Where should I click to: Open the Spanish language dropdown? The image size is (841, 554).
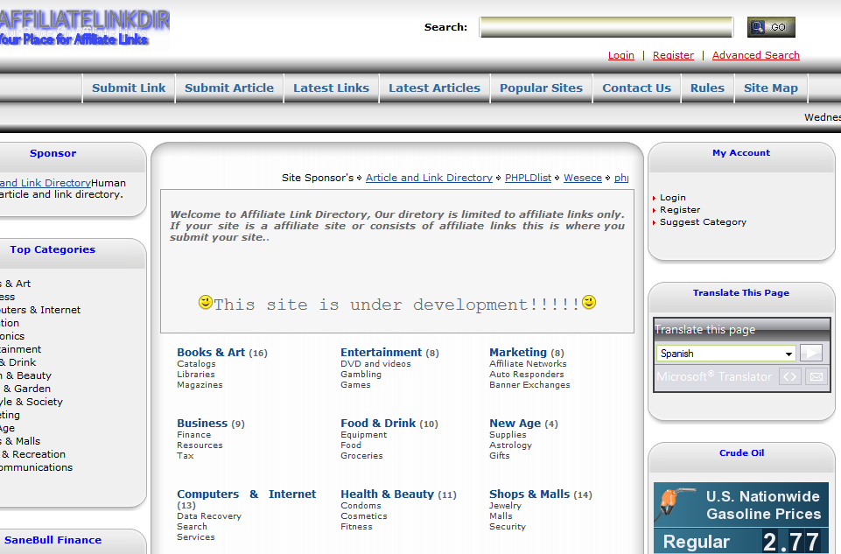tap(725, 354)
